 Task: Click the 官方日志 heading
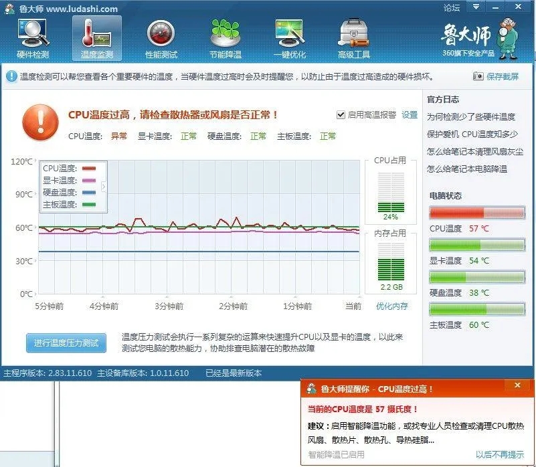(x=443, y=100)
